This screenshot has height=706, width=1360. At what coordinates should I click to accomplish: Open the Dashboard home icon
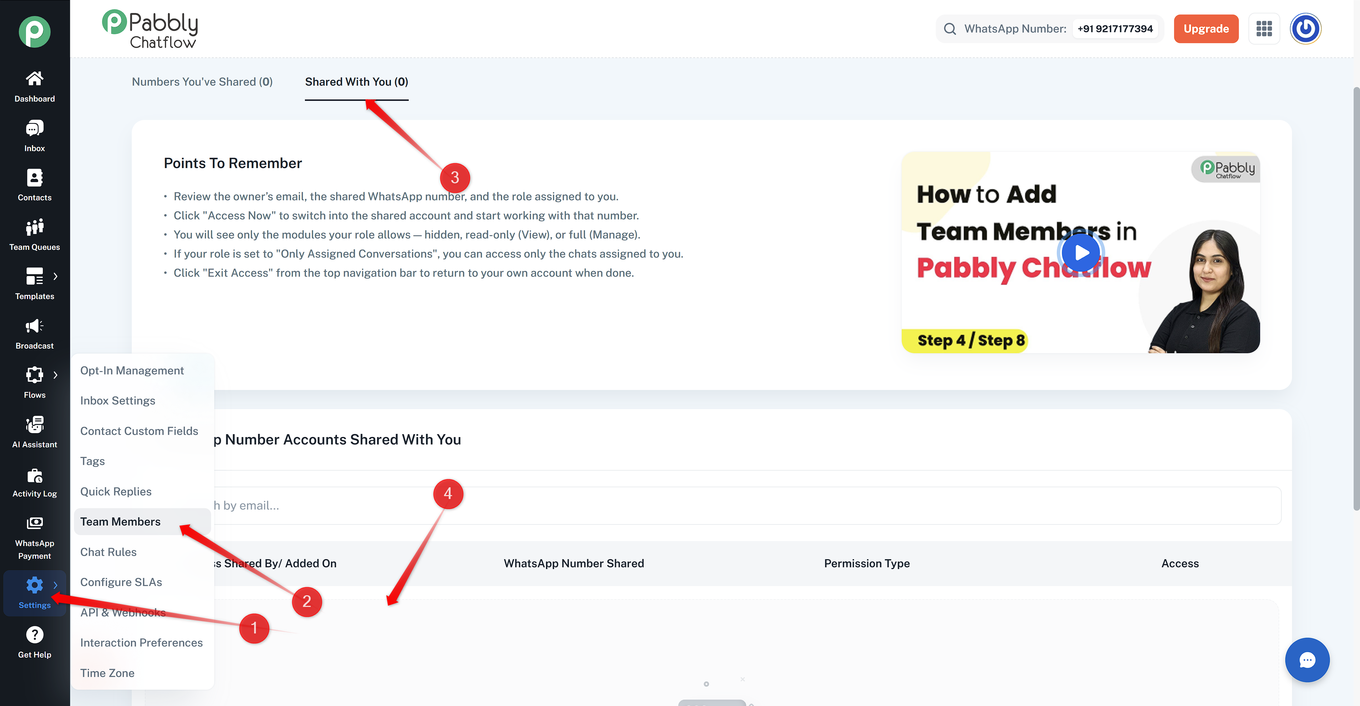(x=34, y=79)
